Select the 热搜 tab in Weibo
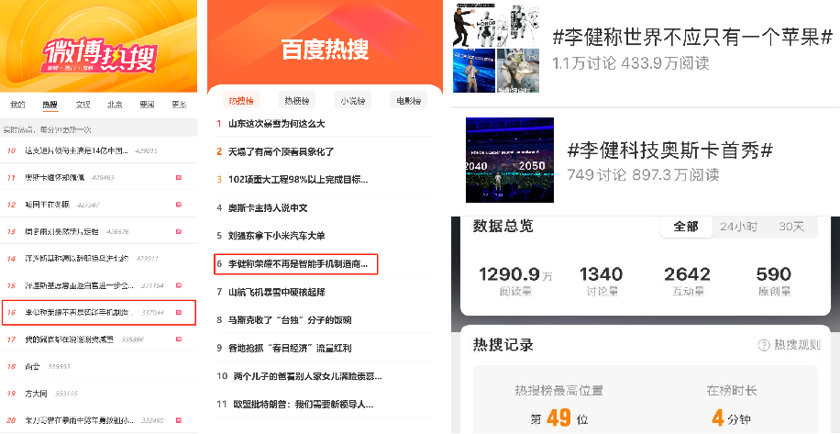The height and width of the screenshot is (434, 840). pos(50,104)
